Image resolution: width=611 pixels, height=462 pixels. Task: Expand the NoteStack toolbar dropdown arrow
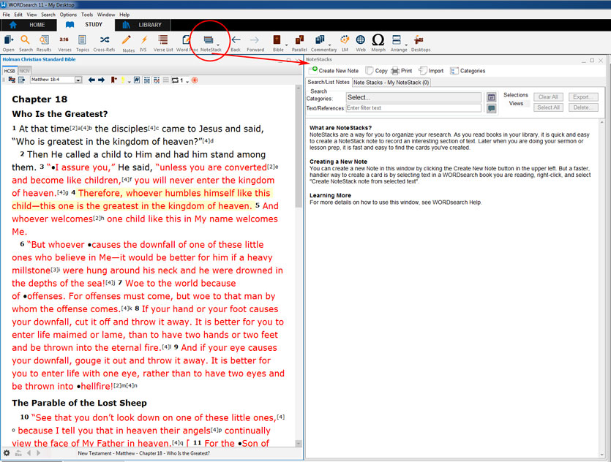click(x=218, y=45)
